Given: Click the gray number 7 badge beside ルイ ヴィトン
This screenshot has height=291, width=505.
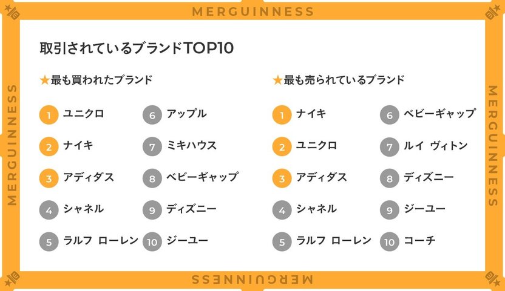Looking at the screenshot, I should click(390, 146).
